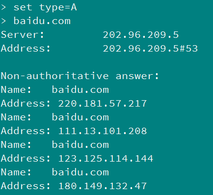Click the IP address 220.181.57.217

[103, 104]
